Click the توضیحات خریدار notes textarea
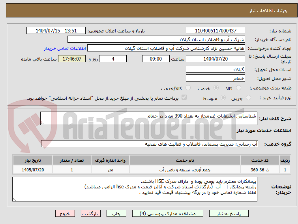This screenshot has height=224, width=298. [x=135, y=189]
